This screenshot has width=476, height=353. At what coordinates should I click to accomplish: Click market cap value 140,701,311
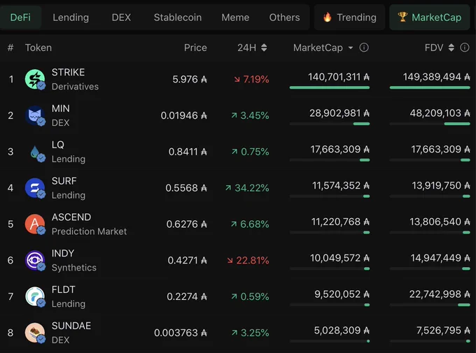(x=339, y=77)
